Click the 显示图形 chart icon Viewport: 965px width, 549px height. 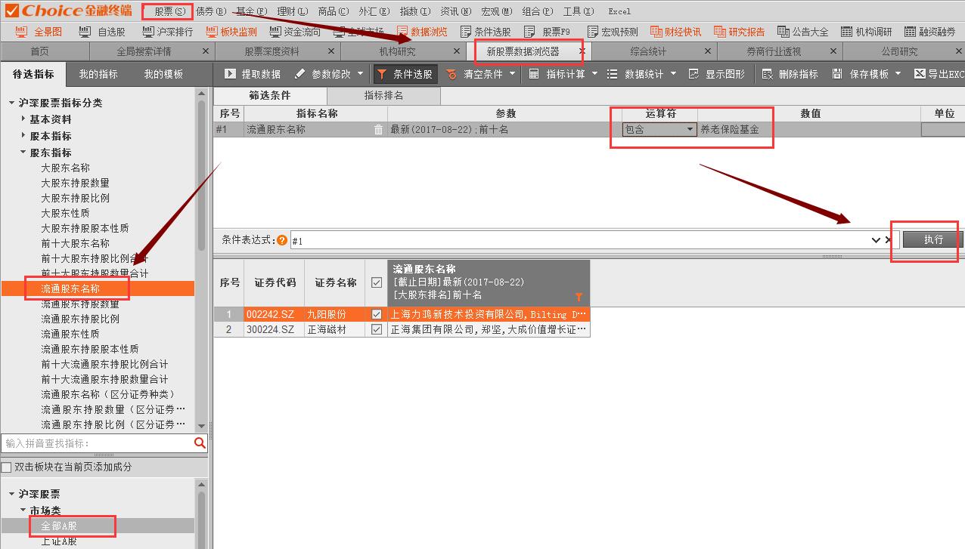pyautogui.click(x=693, y=74)
